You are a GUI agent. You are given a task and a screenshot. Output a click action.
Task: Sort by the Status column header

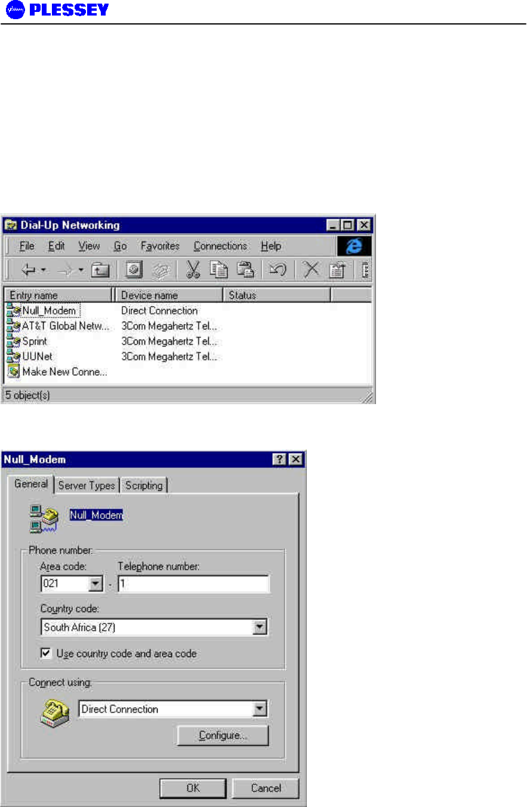click(277, 295)
